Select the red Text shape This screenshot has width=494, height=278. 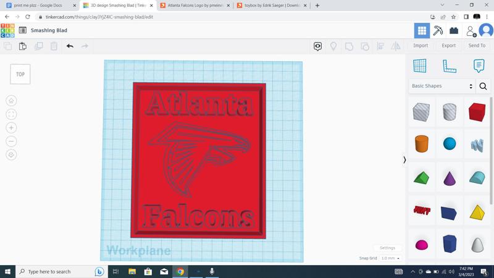(422, 210)
